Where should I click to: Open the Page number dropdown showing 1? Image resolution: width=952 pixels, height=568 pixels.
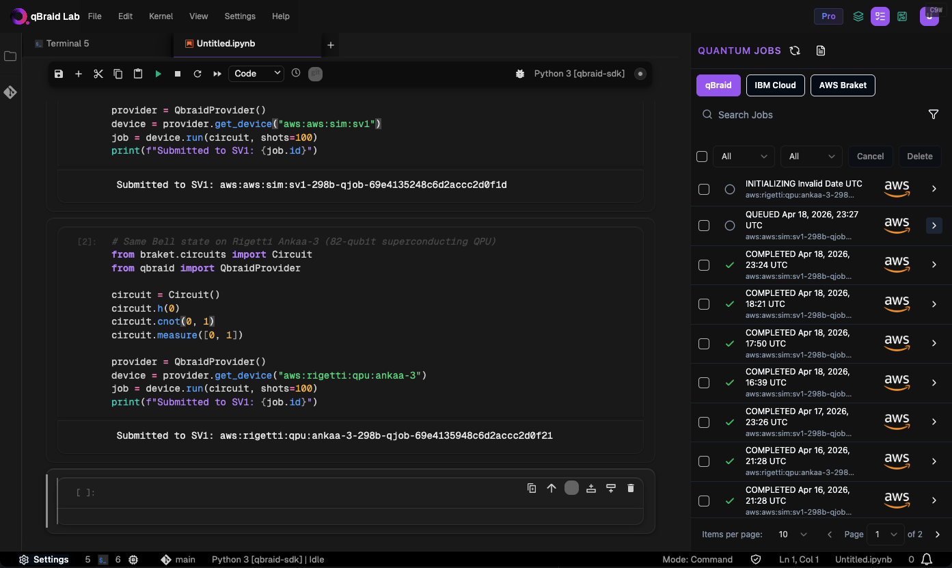[x=885, y=535]
